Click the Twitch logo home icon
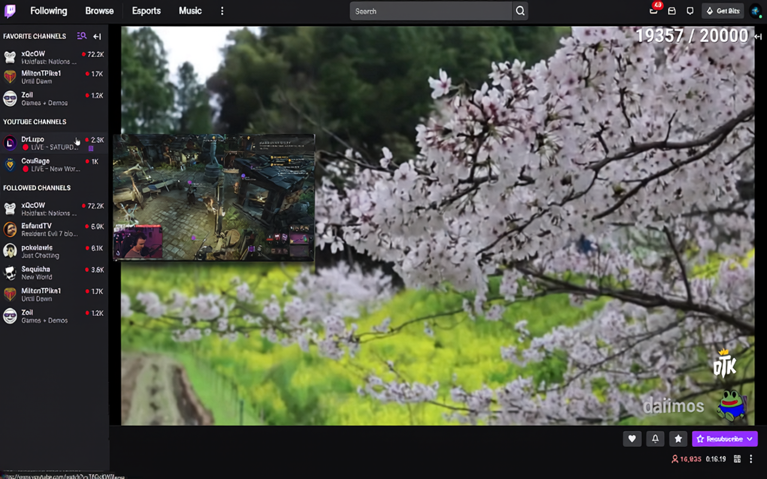This screenshot has height=479, width=767. click(10, 11)
